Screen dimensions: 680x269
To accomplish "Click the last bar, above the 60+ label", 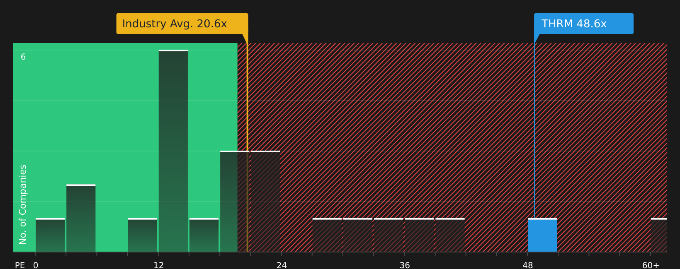I will click(659, 235).
